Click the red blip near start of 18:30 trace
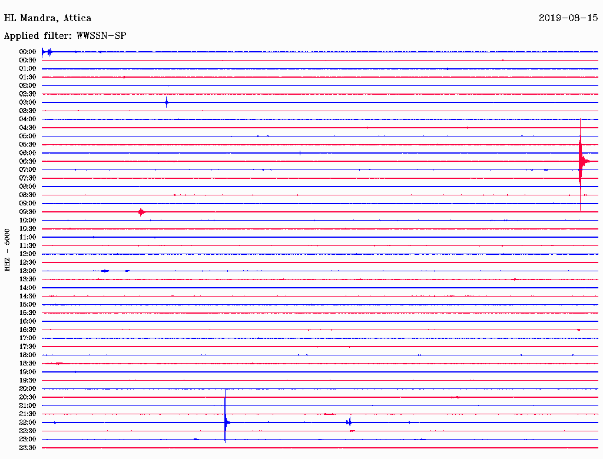 pos(59,363)
